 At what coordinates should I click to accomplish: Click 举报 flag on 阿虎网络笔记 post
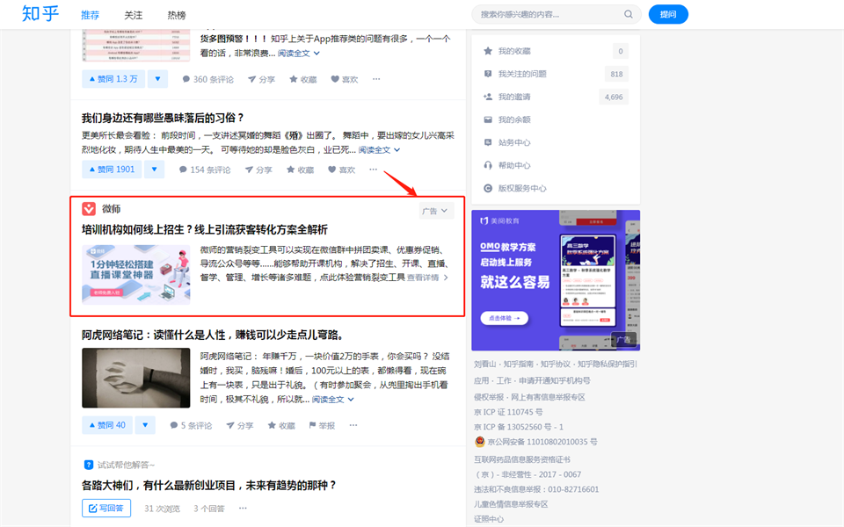(x=321, y=425)
